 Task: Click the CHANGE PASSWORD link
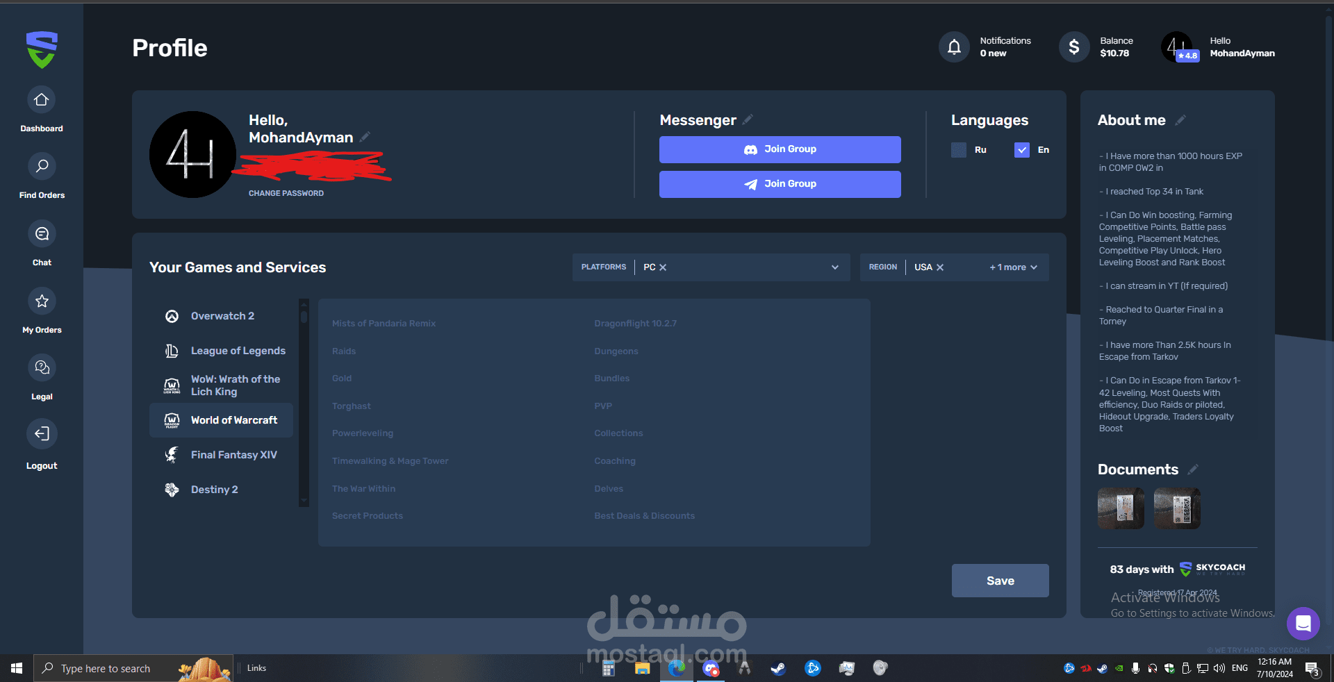(286, 193)
